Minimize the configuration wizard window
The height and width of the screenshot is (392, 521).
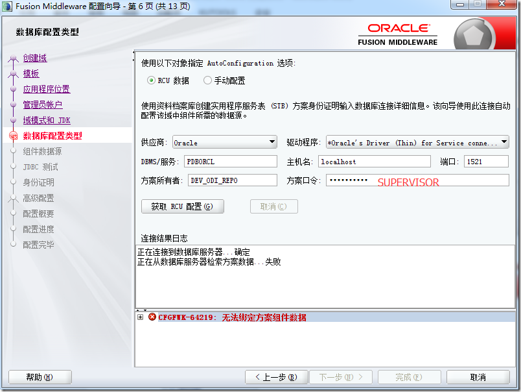460,5
